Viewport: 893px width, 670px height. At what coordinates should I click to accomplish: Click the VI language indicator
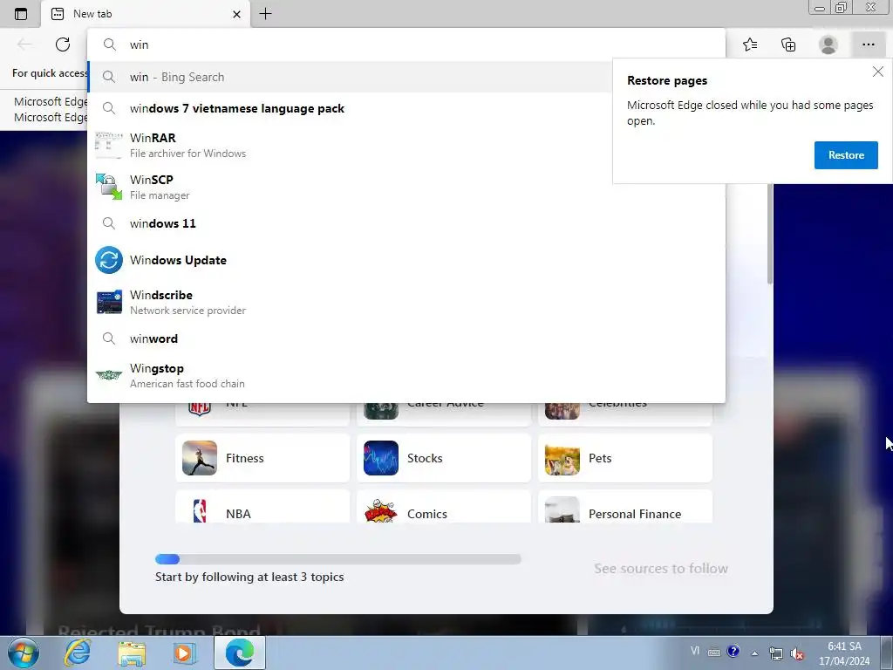coord(695,651)
